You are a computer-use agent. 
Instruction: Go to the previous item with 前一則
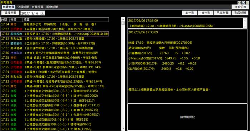pyautogui.click(x=190, y=13)
